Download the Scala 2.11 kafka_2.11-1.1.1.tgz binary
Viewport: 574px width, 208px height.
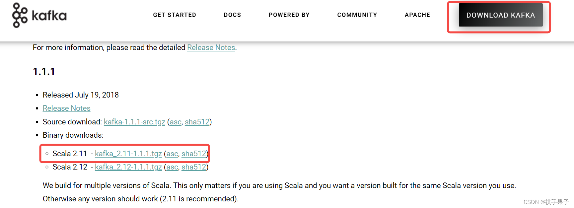(128, 154)
